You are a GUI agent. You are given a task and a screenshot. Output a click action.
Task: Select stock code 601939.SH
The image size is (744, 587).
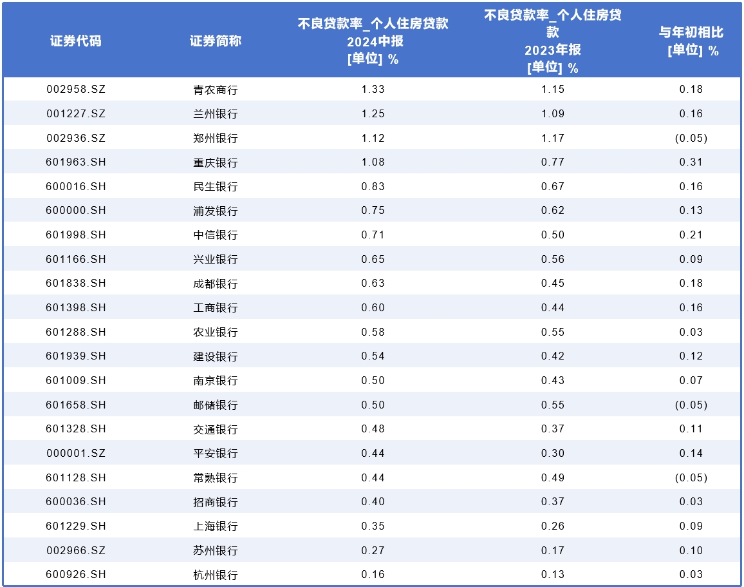76,356
